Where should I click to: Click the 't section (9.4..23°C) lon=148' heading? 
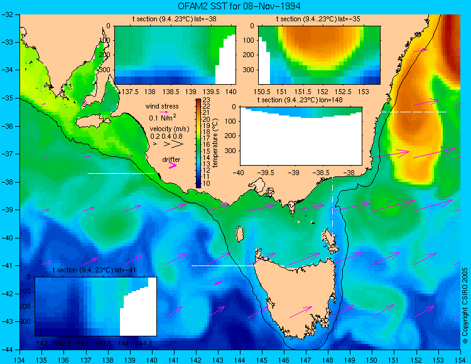tap(300, 100)
